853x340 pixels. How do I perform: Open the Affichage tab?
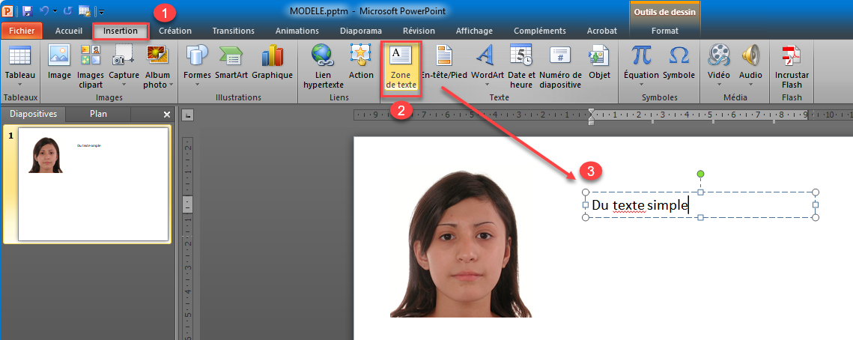coord(474,31)
